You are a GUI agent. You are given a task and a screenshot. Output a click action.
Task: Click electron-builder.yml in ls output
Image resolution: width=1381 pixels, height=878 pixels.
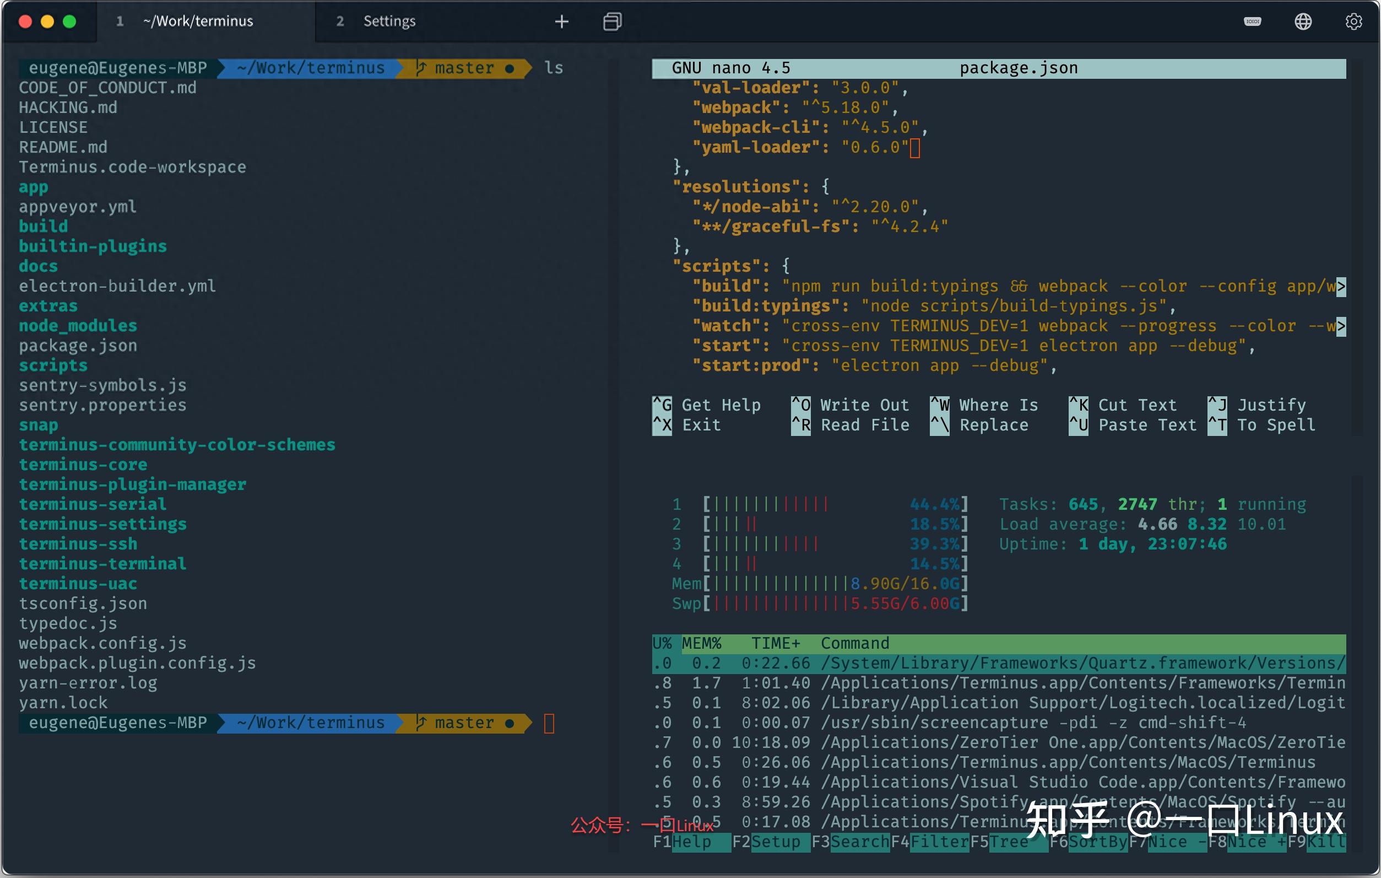click(x=117, y=287)
